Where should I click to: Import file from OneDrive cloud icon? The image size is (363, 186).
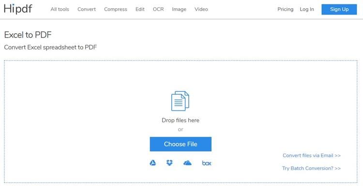(187, 163)
